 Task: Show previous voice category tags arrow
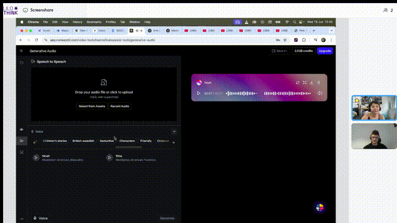tap(35, 142)
